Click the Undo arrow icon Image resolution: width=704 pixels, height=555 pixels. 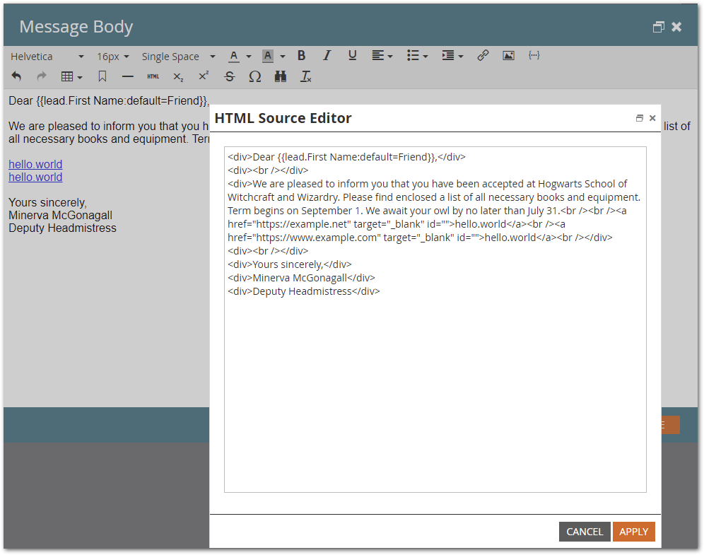pyautogui.click(x=16, y=76)
